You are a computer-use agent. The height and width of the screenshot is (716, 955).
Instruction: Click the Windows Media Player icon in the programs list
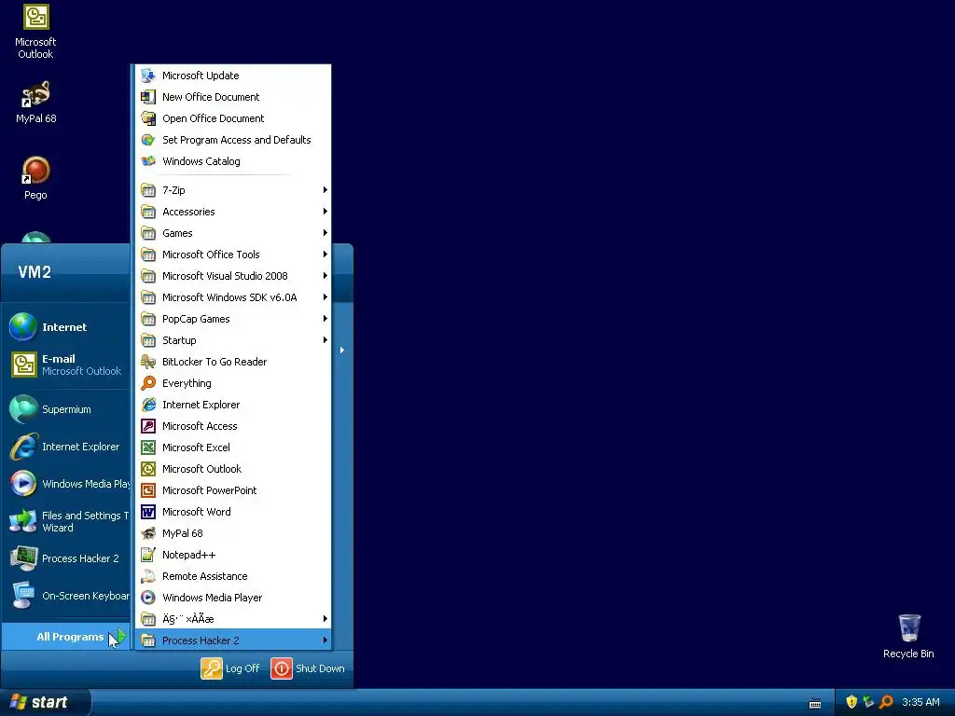click(148, 598)
